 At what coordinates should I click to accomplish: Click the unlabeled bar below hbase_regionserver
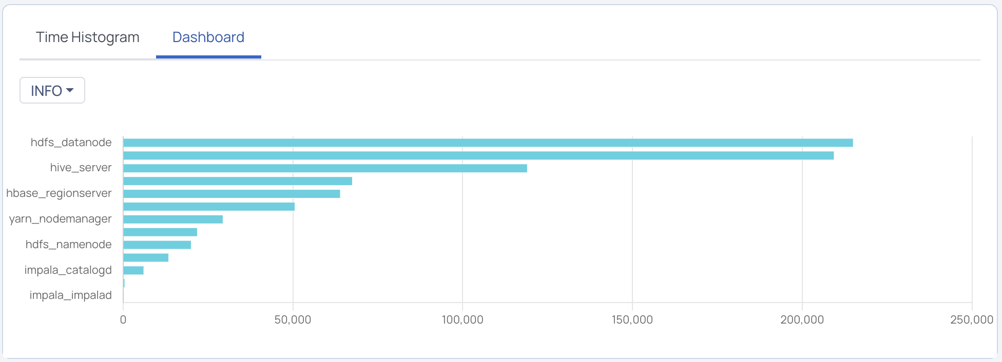coord(209,207)
